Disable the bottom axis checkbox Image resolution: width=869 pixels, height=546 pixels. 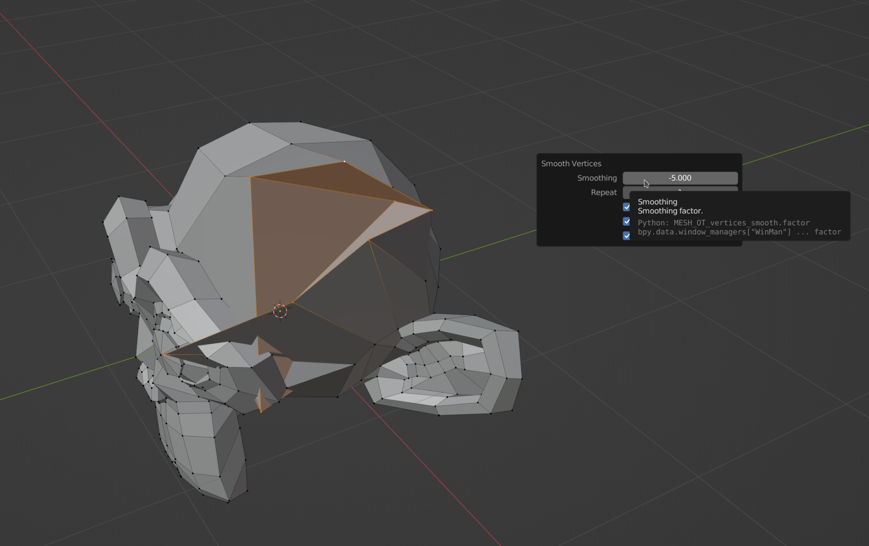pyautogui.click(x=626, y=235)
